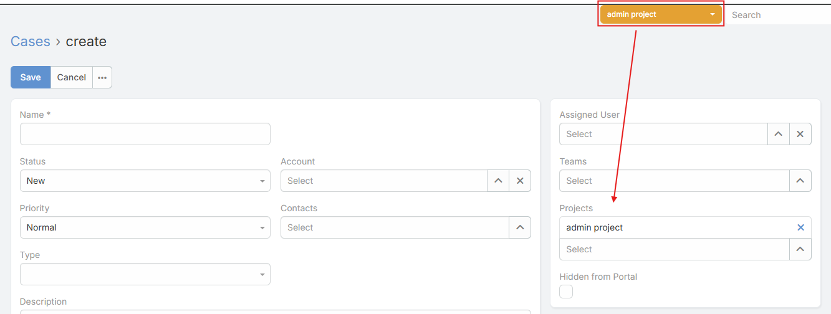Open the orange admin project selector
Screen dimensions: 831x314
pyautogui.click(x=660, y=14)
